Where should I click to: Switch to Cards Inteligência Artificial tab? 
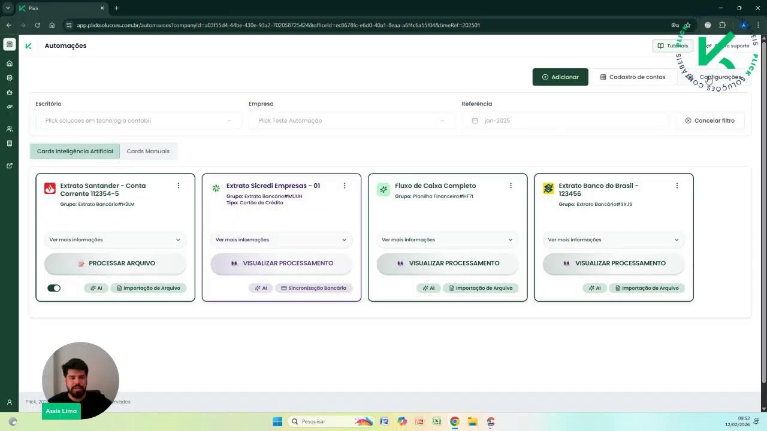tap(75, 151)
